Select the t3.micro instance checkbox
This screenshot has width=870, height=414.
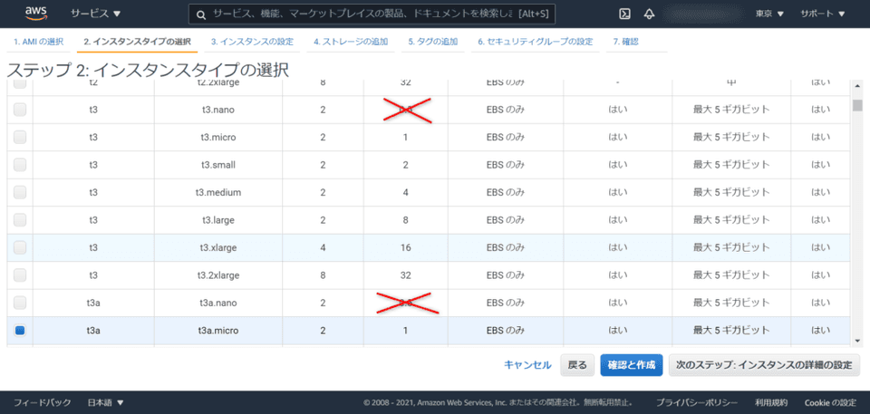click(20, 137)
